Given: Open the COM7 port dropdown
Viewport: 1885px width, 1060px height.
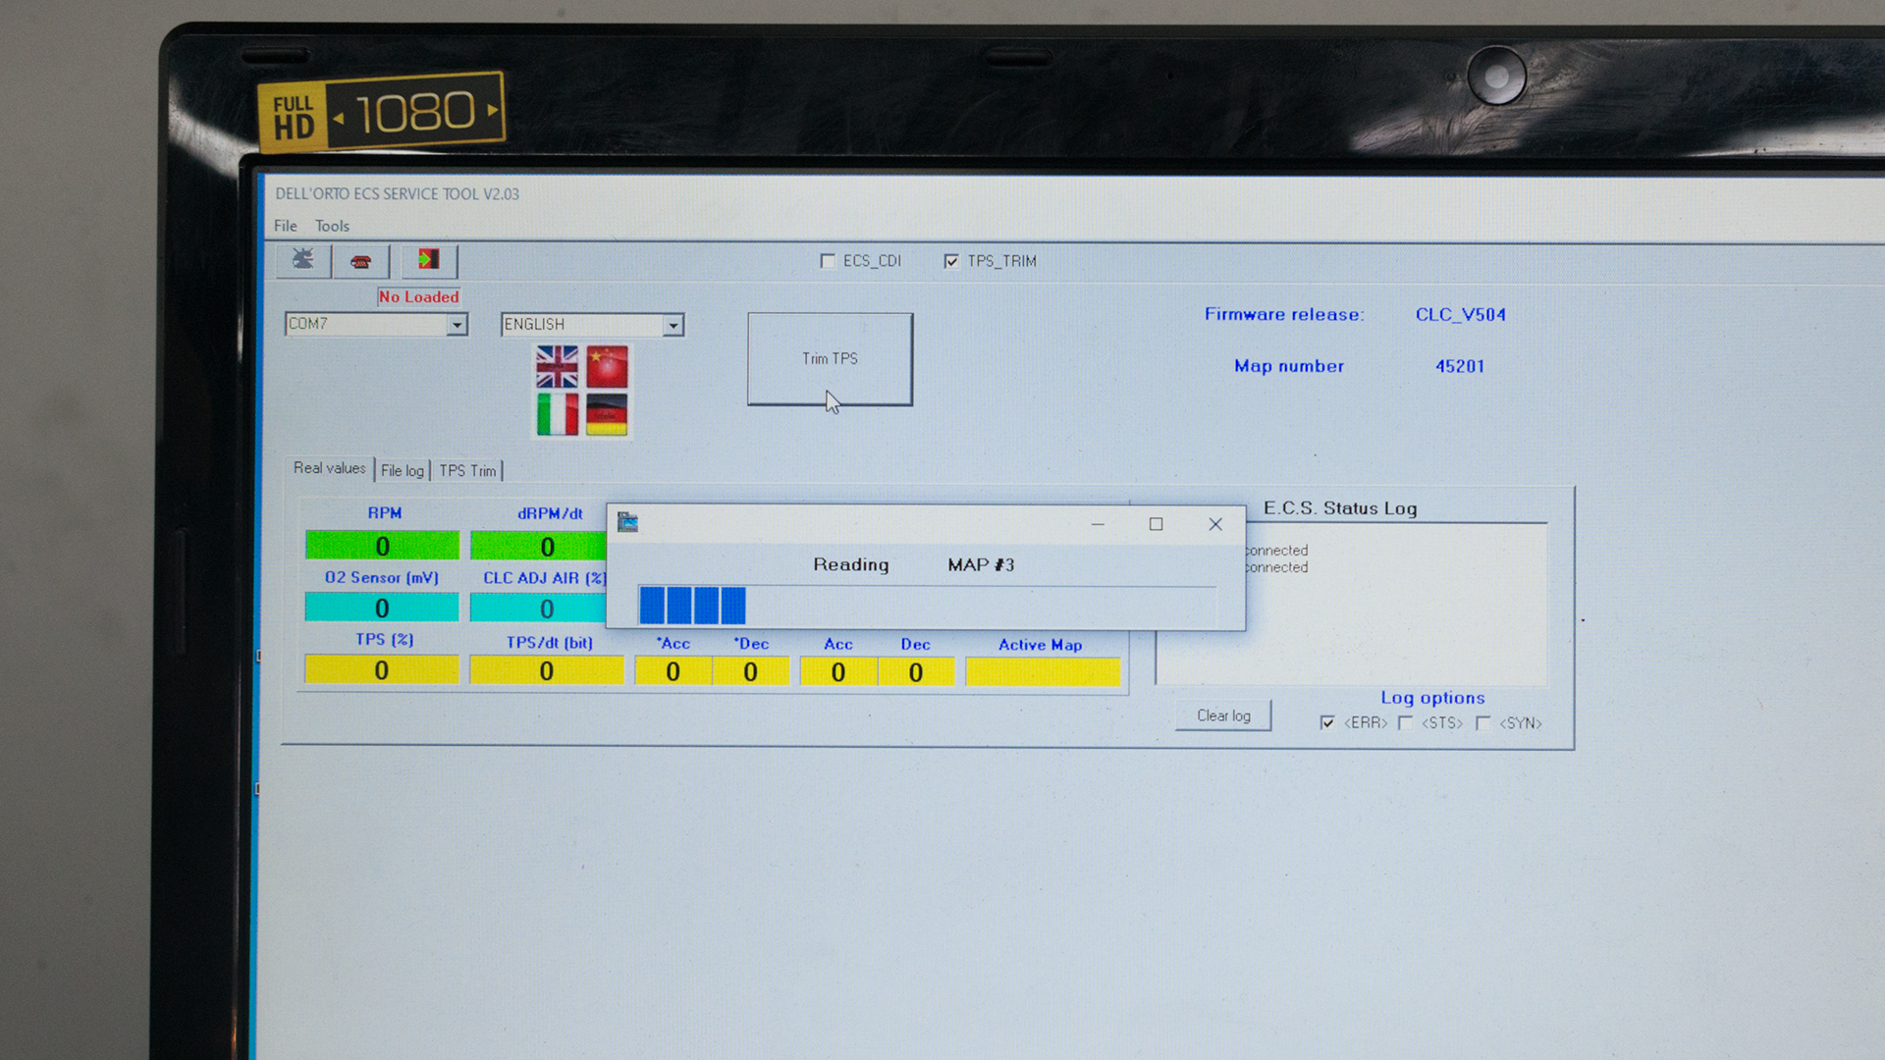Looking at the screenshot, I should pyautogui.click(x=457, y=325).
